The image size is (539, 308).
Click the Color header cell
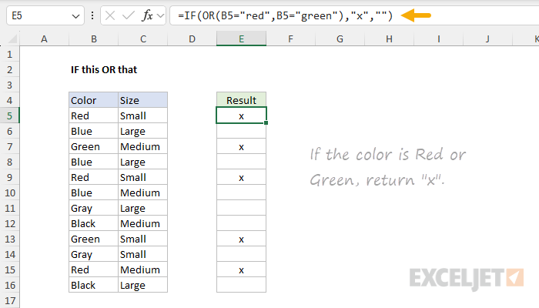[93, 100]
